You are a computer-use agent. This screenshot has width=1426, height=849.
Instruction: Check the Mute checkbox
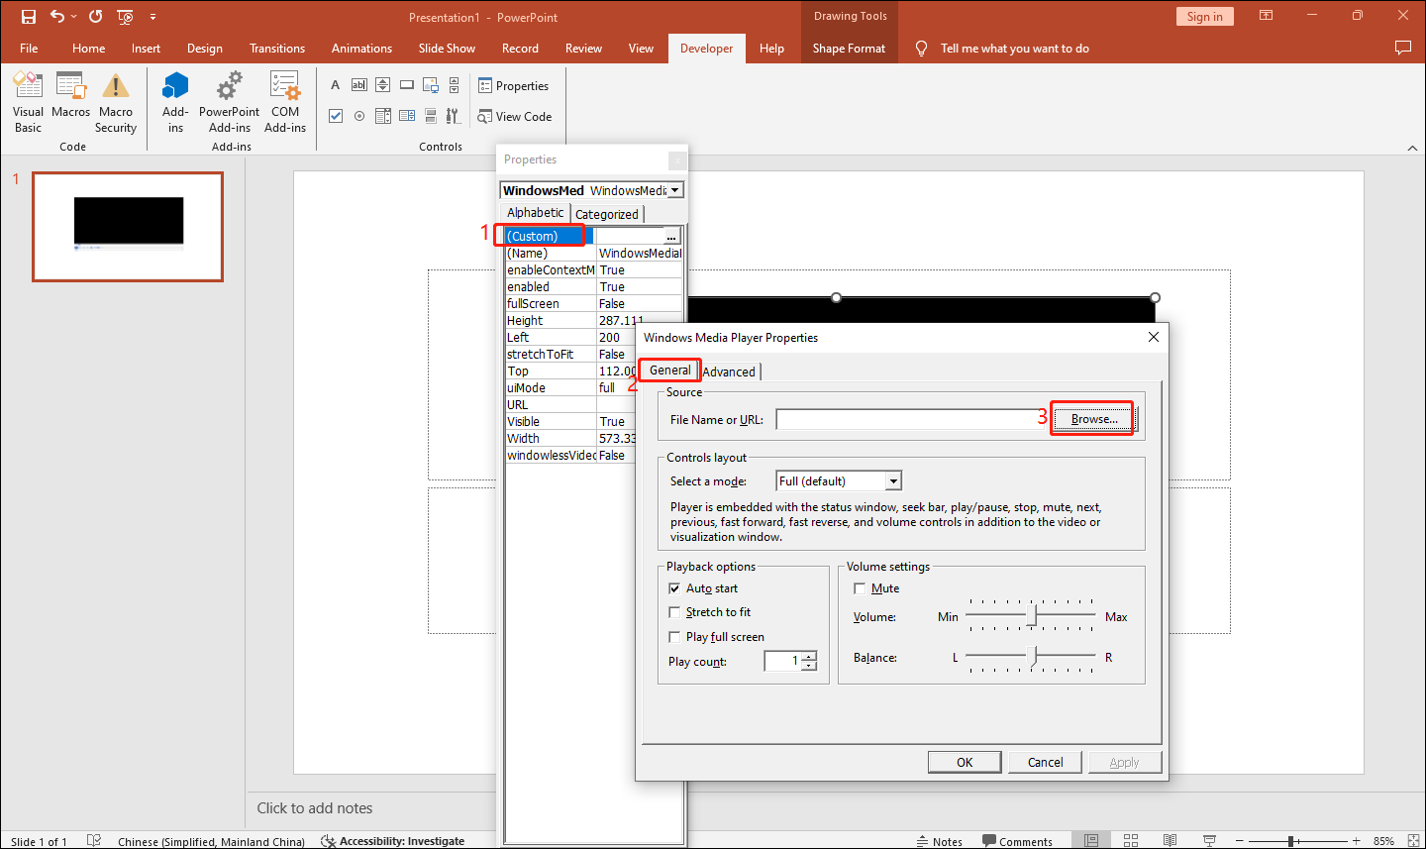point(860,588)
